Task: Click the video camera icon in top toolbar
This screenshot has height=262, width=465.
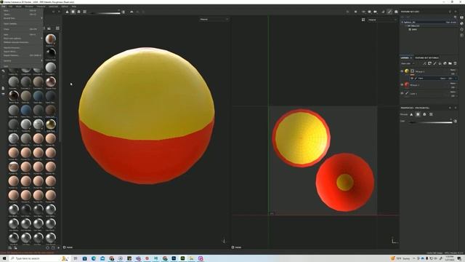Action: click(375, 12)
